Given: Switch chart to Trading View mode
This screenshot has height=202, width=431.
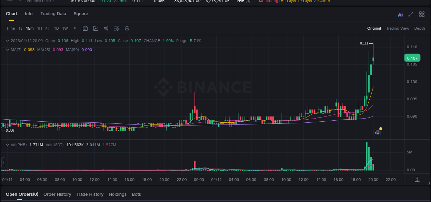Looking at the screenshot, I should point(398,28).
